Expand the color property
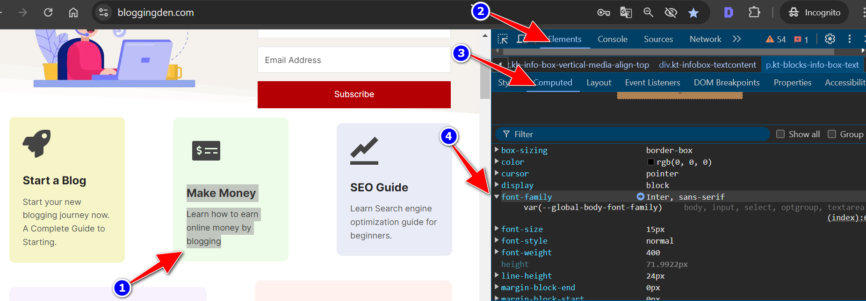866x301 pixels. (x=497, y=161)
